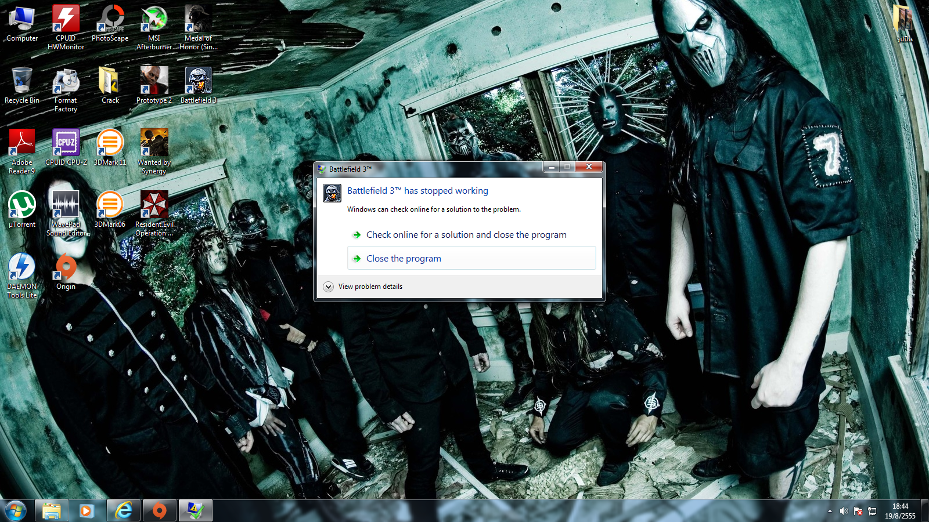The width and height of the screenshot is (929, 522).
Task: Select the 3DMark 11 desktop icon
Action: [110, 147]
